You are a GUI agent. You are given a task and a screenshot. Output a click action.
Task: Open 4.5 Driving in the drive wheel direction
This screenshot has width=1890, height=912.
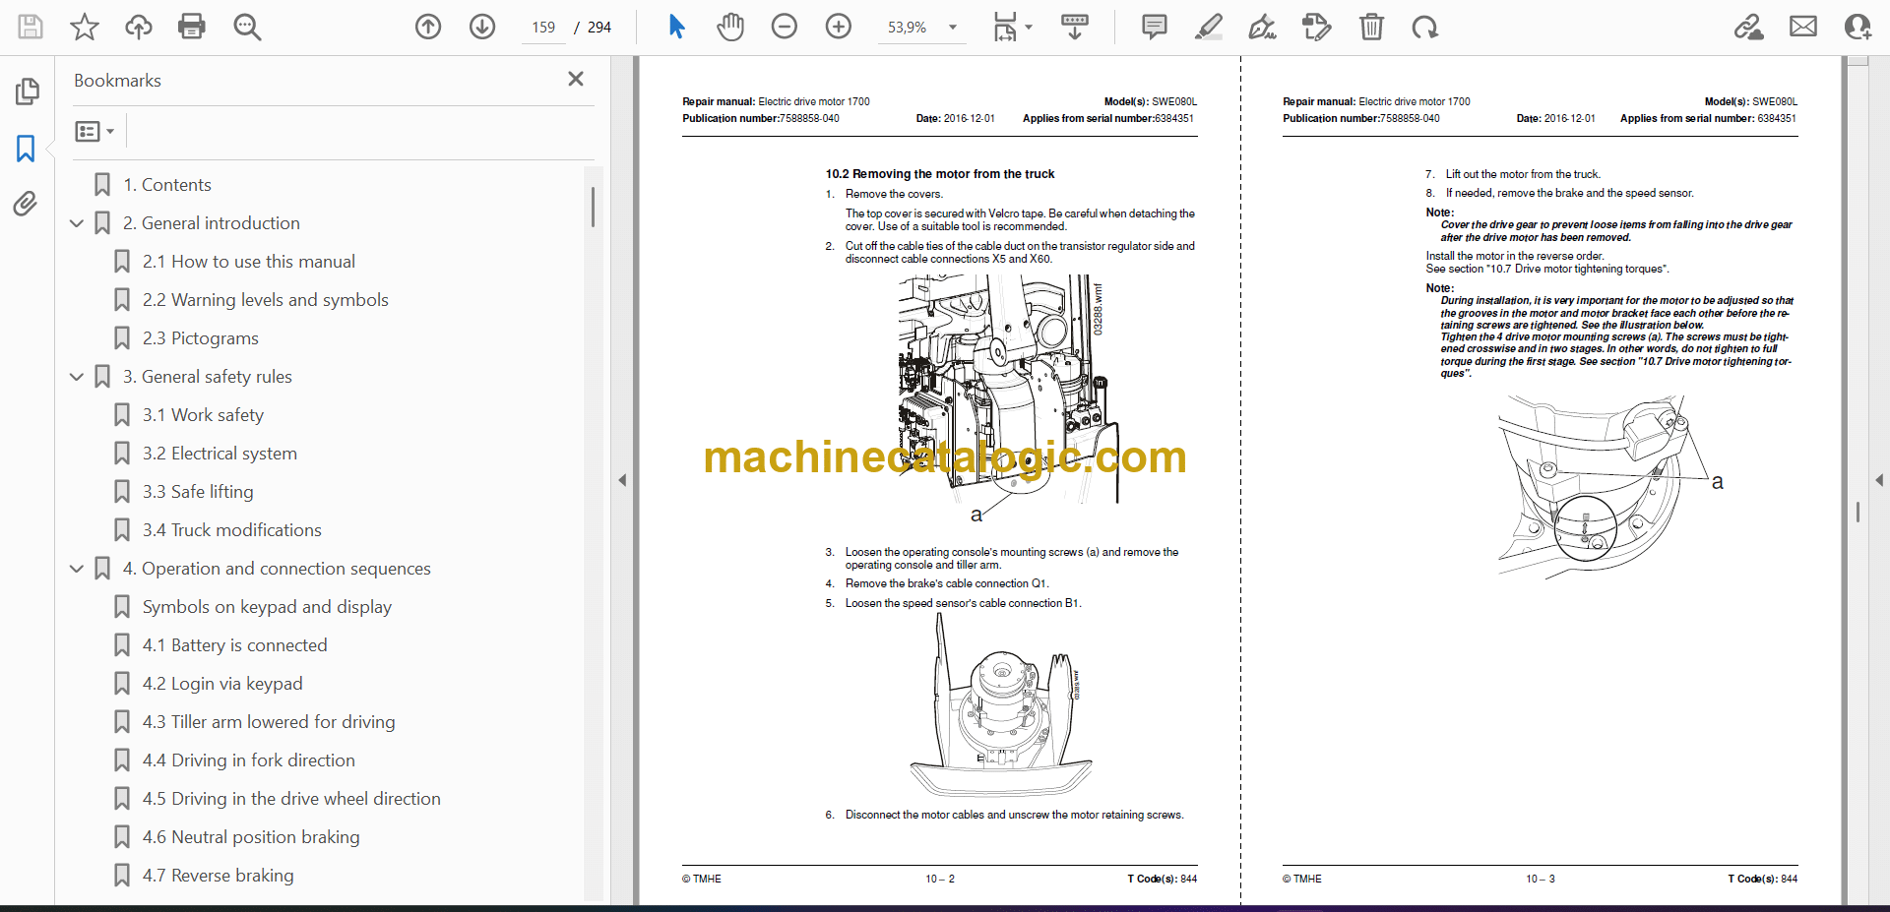[x=291, y=799]
